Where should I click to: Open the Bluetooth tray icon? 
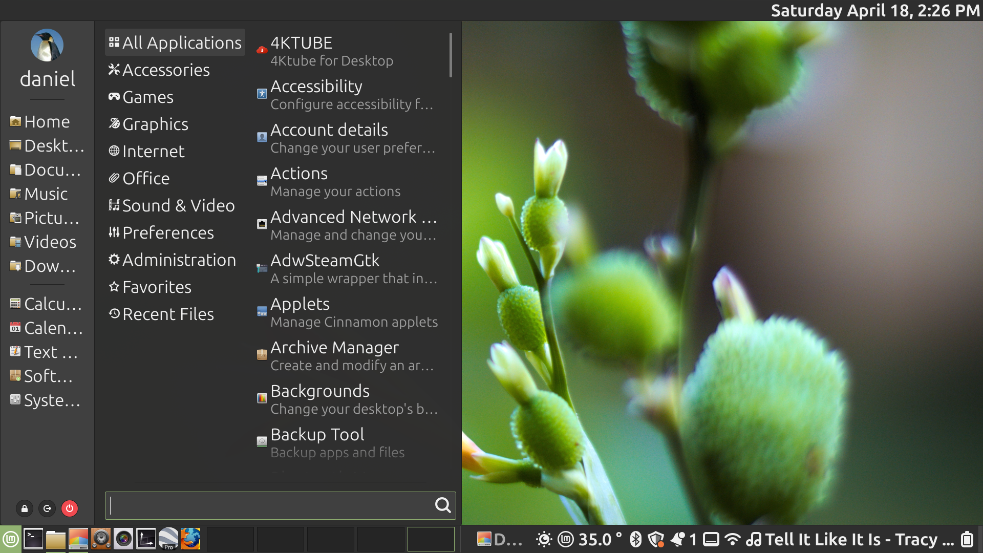pyautogui.click(x=635, y=539)
